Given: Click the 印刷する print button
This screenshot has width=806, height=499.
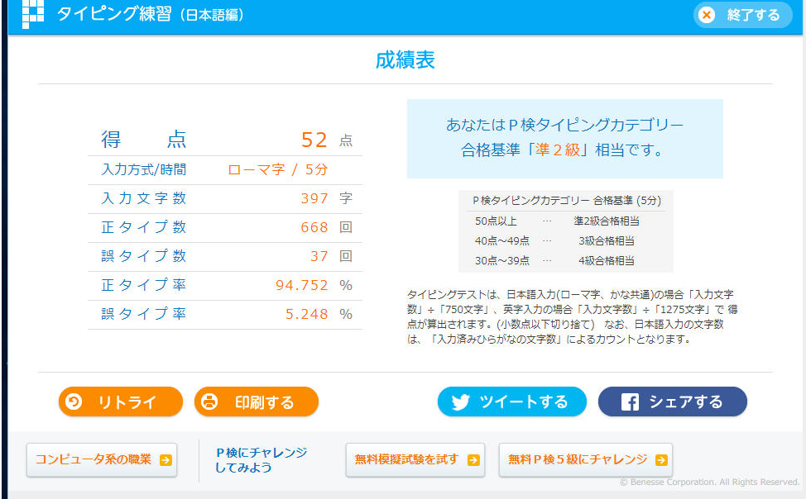Looking at the screenshot, I should 257,402.
